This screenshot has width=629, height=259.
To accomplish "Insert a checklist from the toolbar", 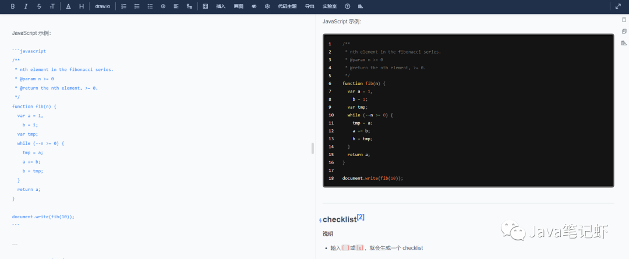I will 150,6.
